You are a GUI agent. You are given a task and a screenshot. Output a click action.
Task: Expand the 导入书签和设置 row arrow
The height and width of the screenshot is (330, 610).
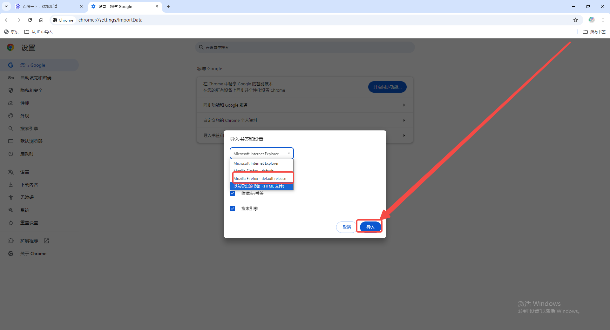(404, 135)
